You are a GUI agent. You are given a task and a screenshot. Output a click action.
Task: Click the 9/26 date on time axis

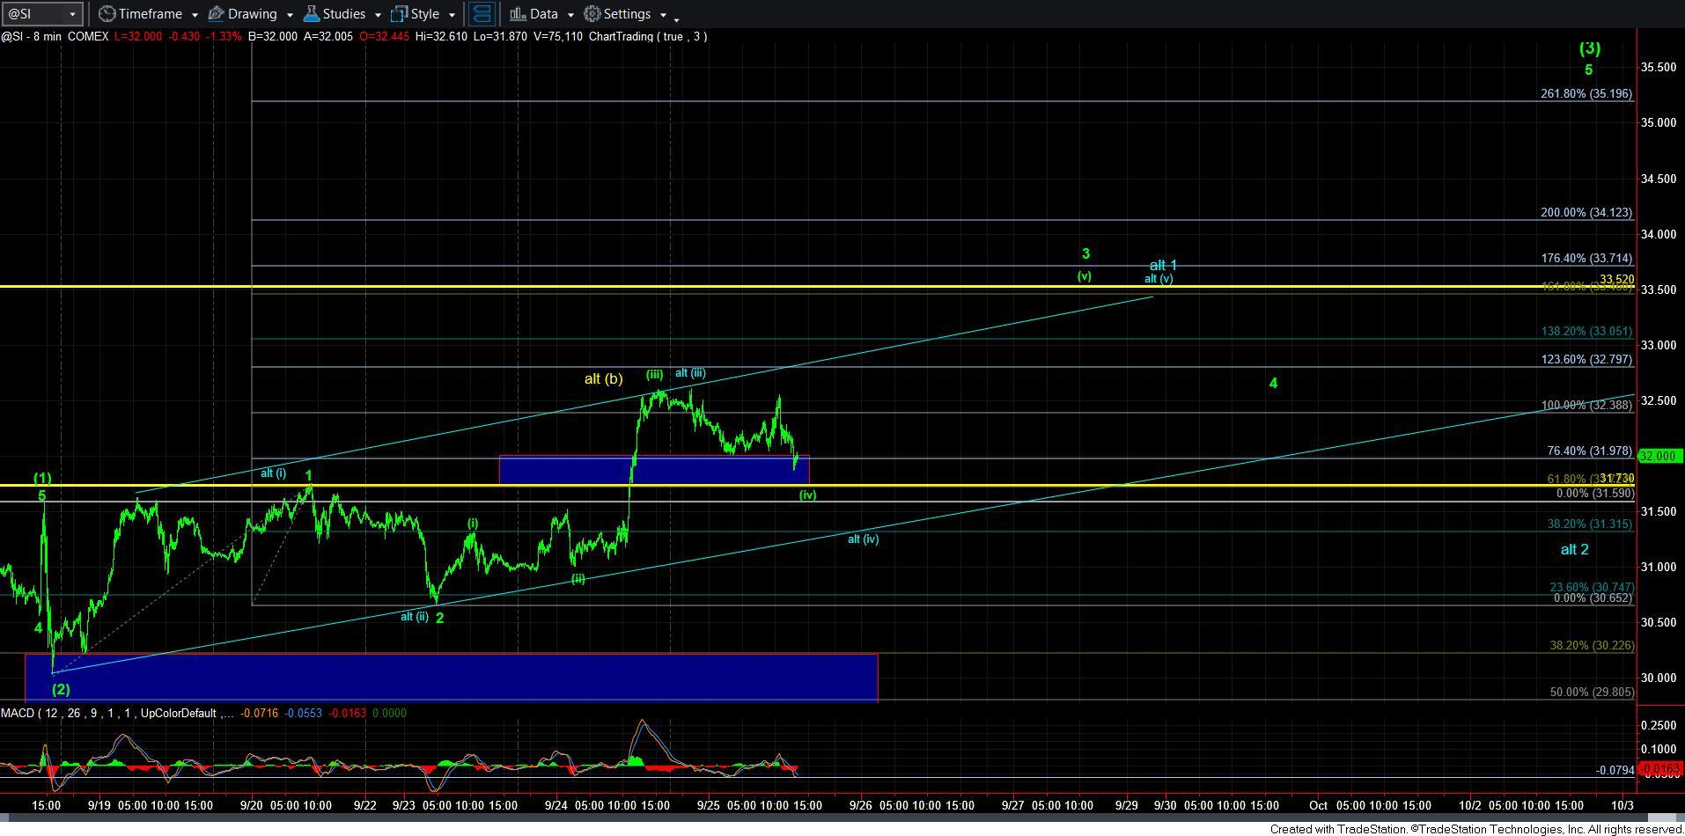click(x=860, y=805)
